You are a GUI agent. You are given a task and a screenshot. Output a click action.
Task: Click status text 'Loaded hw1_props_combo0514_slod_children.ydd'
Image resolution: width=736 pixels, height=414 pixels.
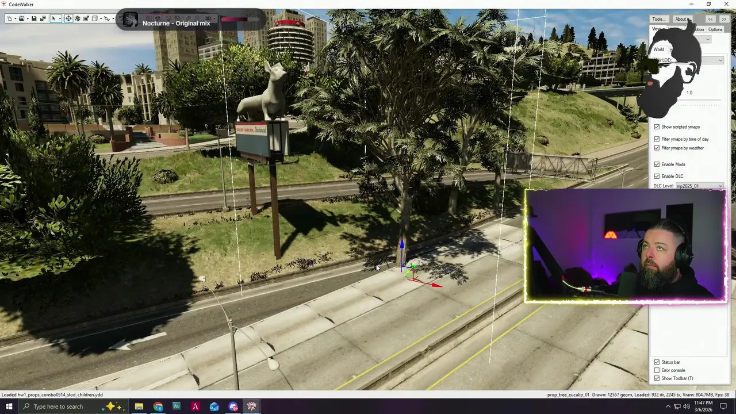[52, 394]
